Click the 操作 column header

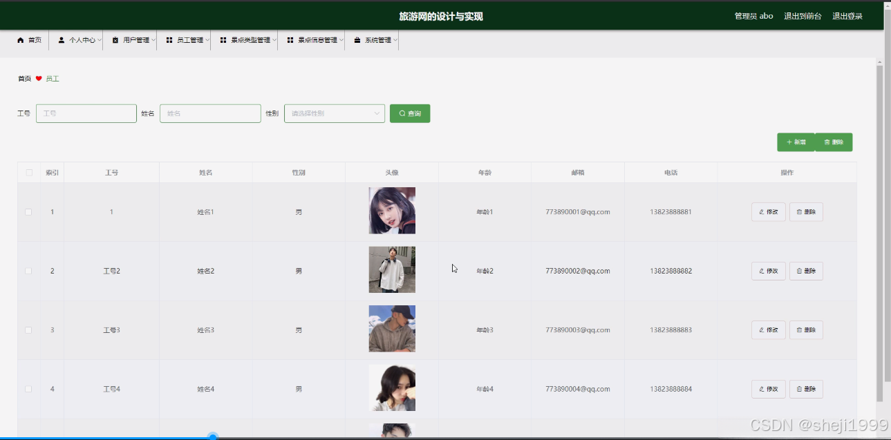[787, 173]
